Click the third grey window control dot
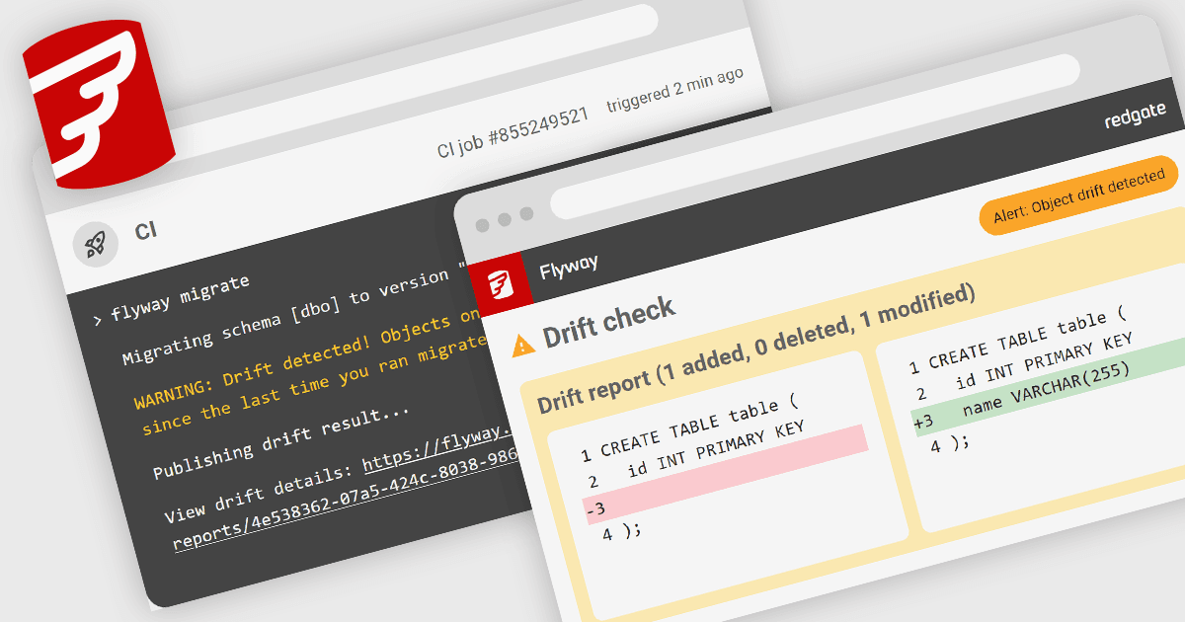The height and width of the screenshot is (622, 1185). (x=526, y=213)
